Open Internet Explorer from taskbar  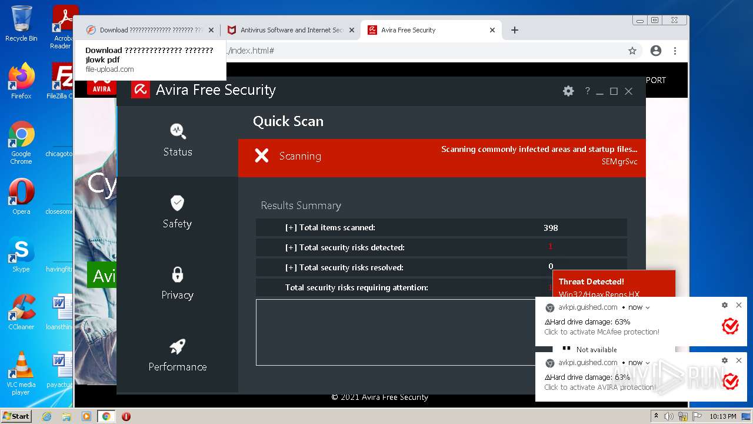47,416
